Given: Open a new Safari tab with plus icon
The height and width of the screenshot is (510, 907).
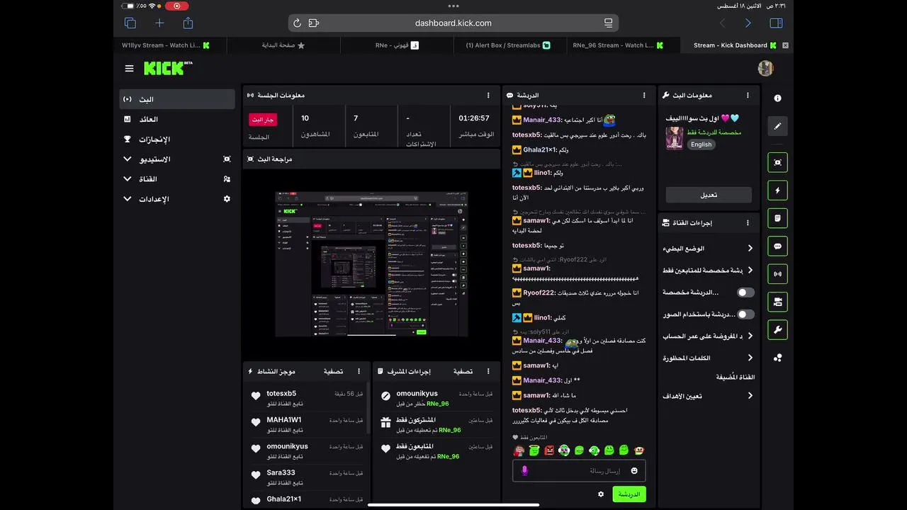Looking at the screenshot, I should [x=159, y=23].
